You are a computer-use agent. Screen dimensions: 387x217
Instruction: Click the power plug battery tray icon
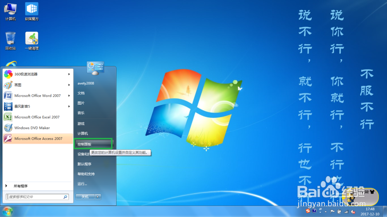click(339, 212)
